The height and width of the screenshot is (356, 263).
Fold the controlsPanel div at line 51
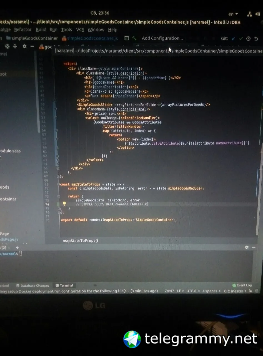(x=56, y=109)
